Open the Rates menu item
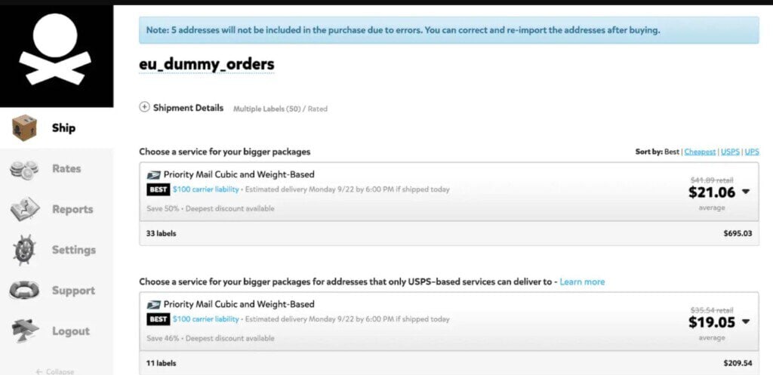 coord(66,169)
